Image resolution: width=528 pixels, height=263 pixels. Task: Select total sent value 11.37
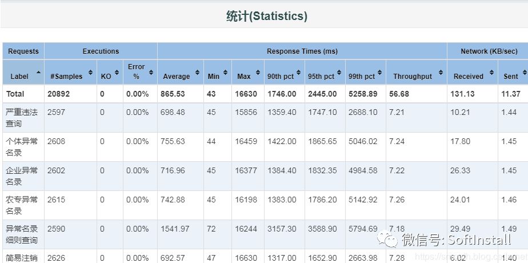(x=511, y=94)
